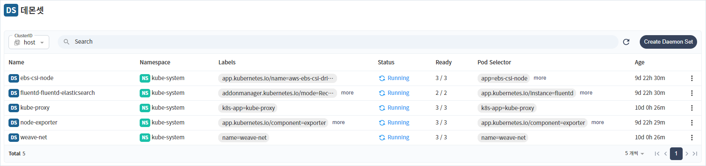Click the NS badge in the fluentd row
The width and height of the screenshot is (706, 166).
[x=145, y=93]
